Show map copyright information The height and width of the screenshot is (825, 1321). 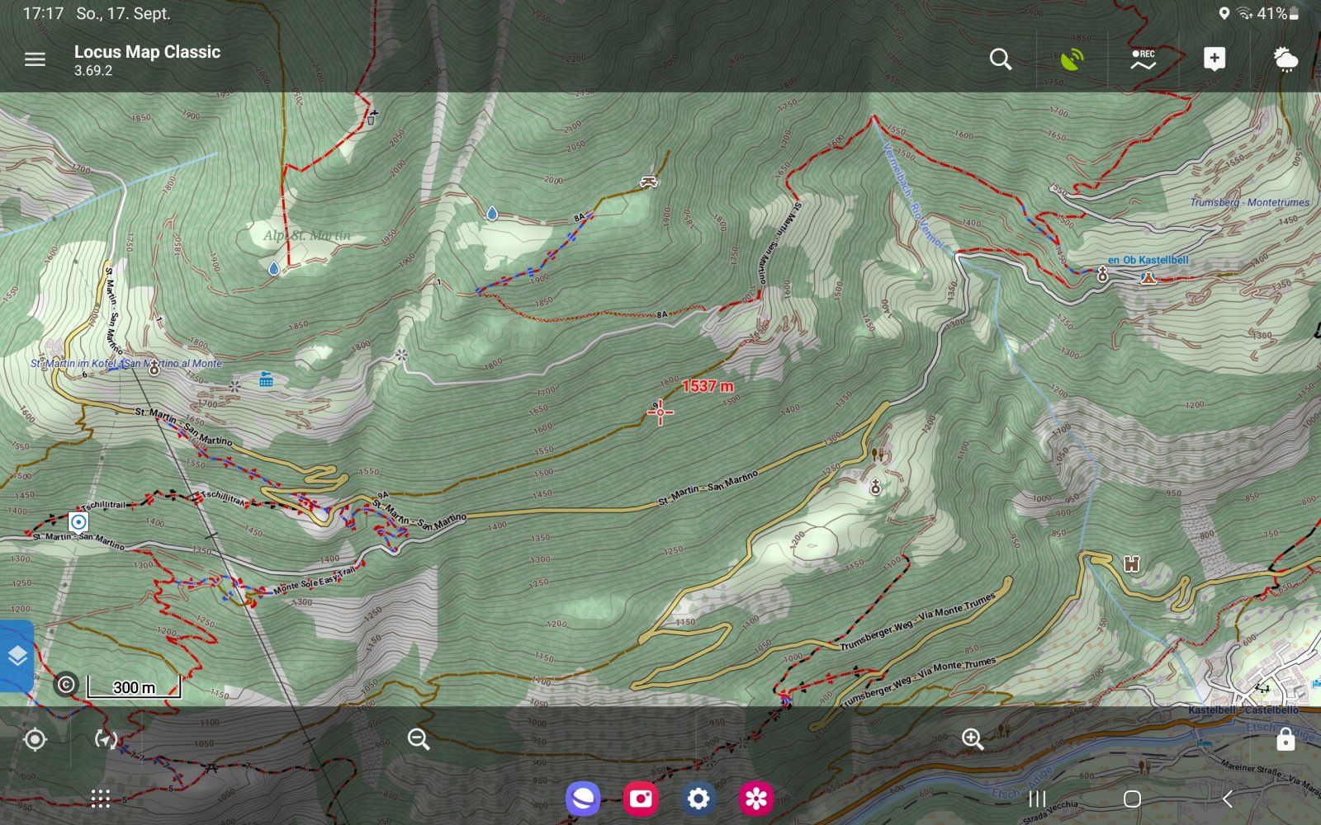click(66, 685)
